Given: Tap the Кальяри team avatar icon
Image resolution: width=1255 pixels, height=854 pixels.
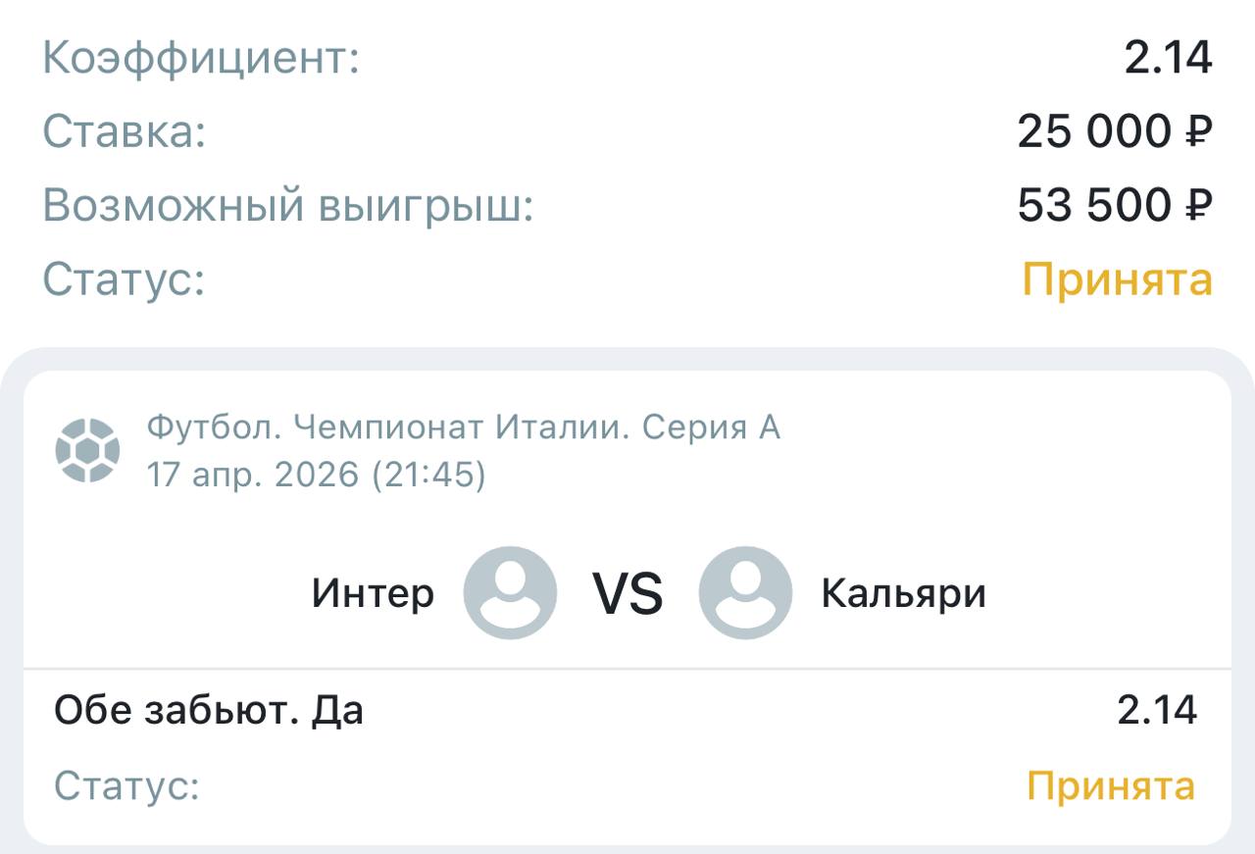Looking at the screenshot, I should [x=745, y=593].
